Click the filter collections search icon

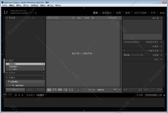(x=9, y=82)
